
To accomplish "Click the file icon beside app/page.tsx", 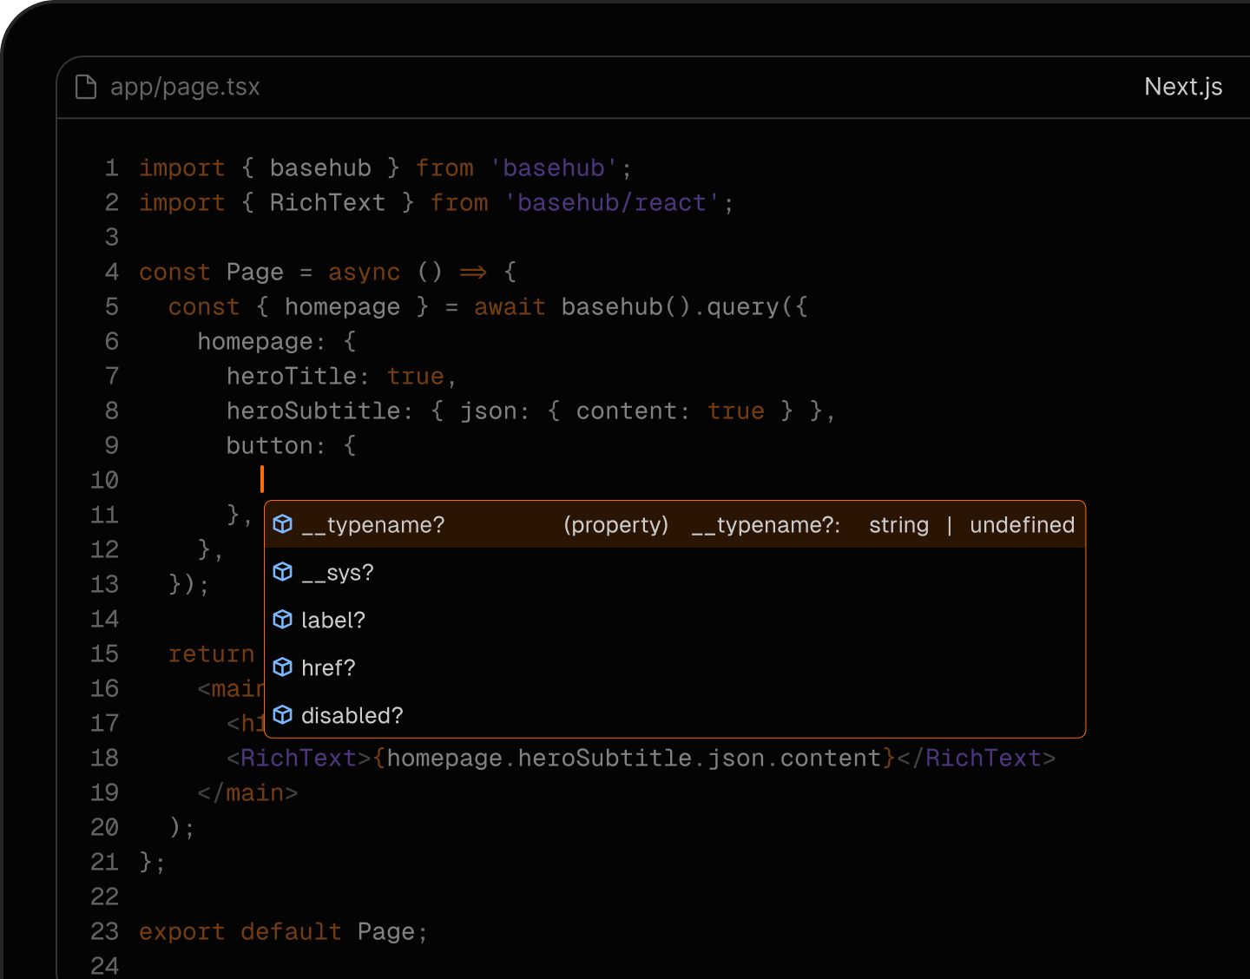I will click(86, 87).
